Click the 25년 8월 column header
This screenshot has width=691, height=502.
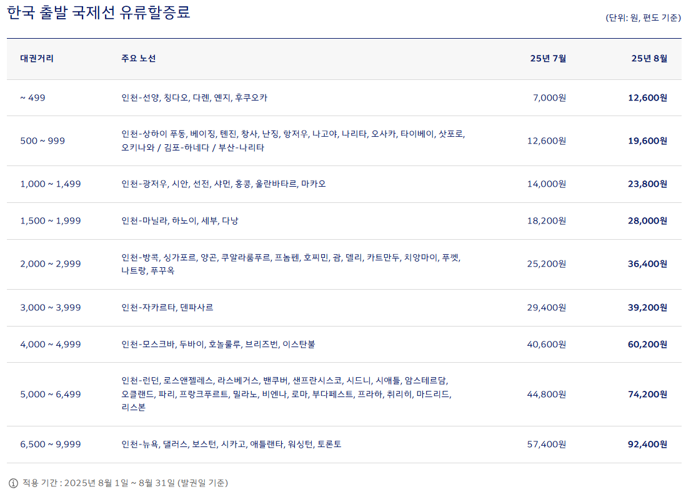(649, 58)
